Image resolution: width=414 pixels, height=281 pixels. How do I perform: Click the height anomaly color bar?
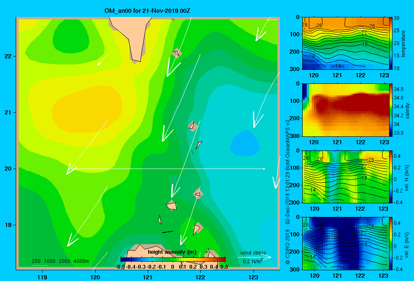tap(173, 260)
